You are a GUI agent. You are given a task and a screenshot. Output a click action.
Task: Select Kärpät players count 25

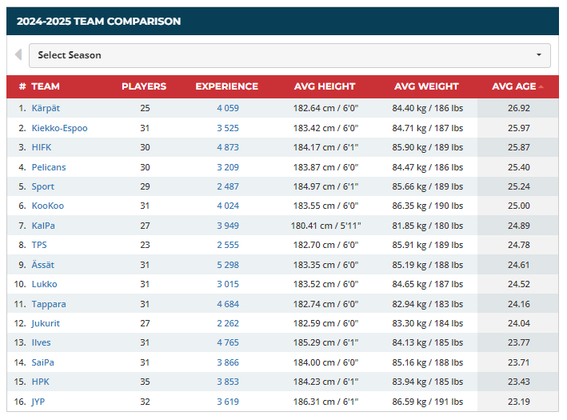click(x=145, y=108)
